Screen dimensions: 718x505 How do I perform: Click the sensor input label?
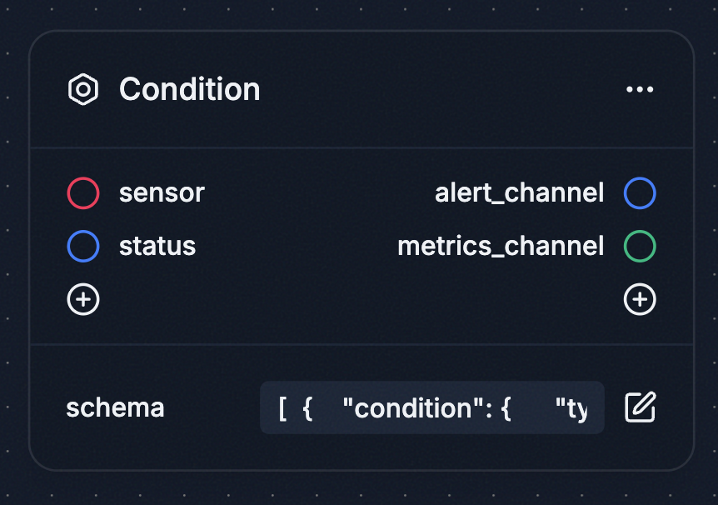[162, 193]
